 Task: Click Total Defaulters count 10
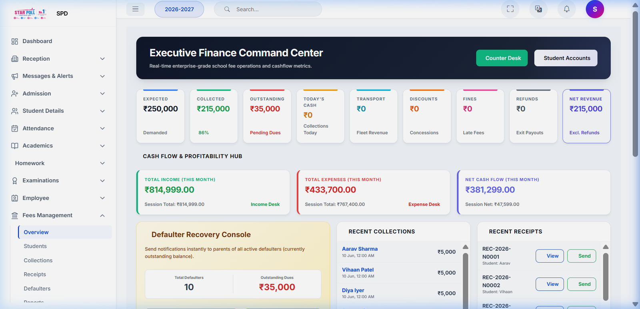pos(189,287)
